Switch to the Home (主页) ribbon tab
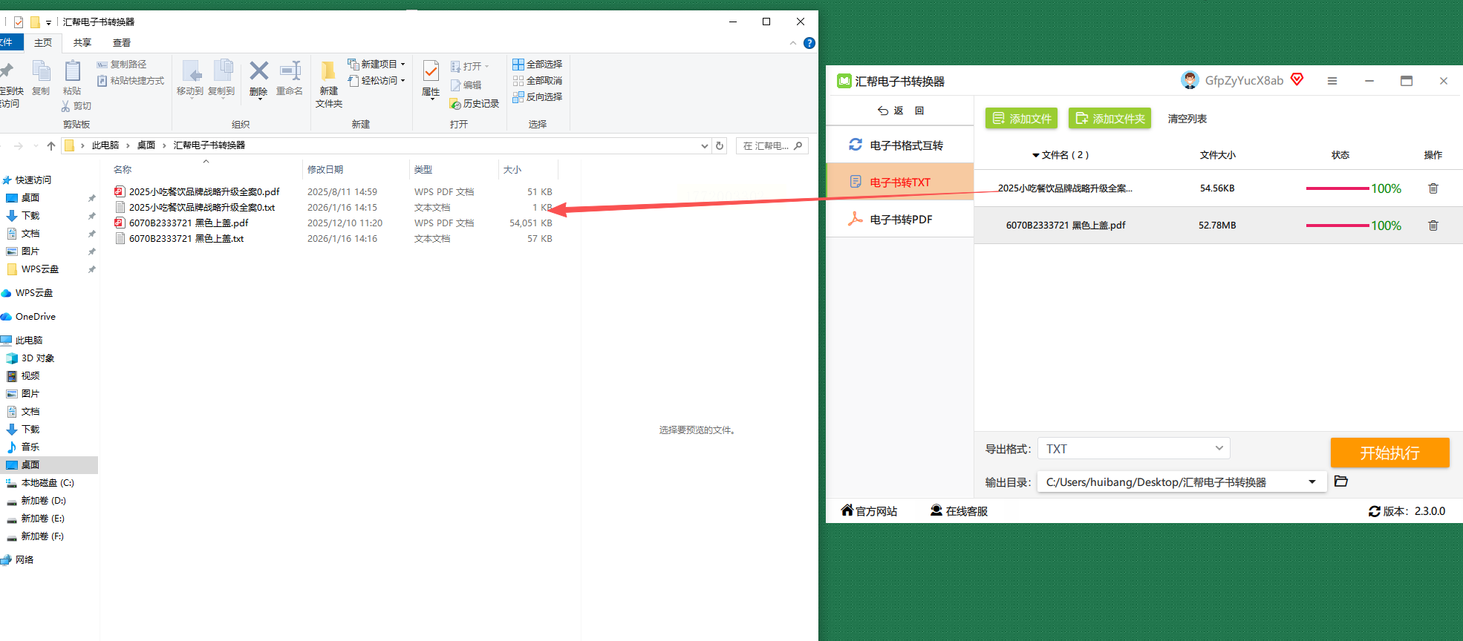The image size is (1463, 641). pyautogui.click(x=43, y=43)
